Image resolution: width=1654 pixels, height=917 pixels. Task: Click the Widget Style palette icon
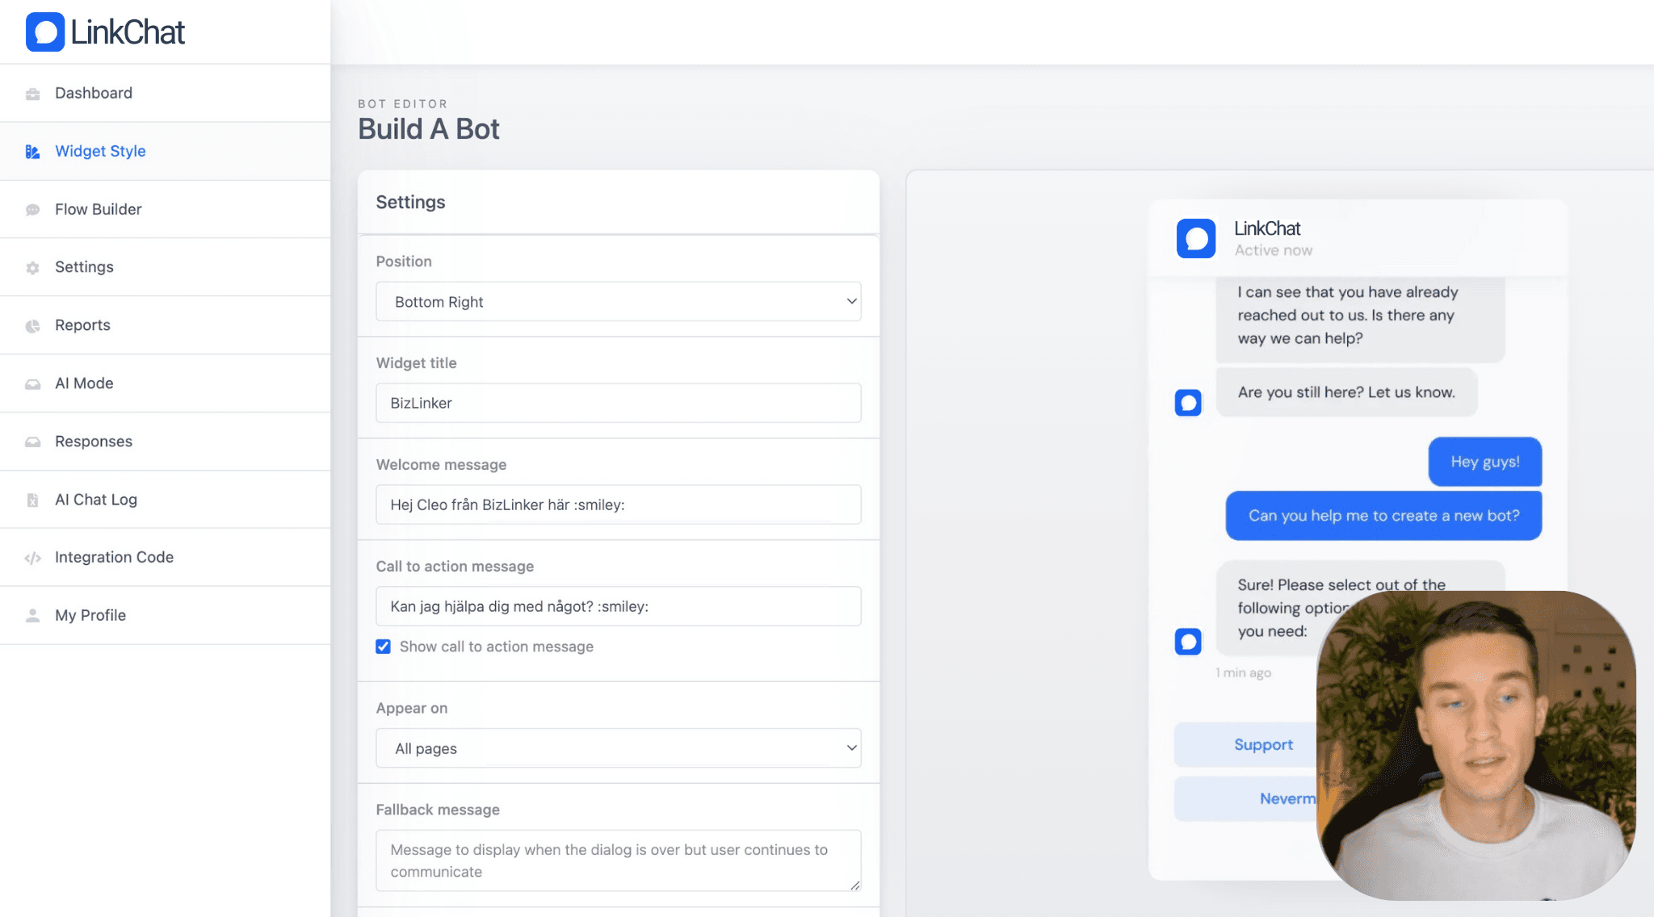[32, 152]
